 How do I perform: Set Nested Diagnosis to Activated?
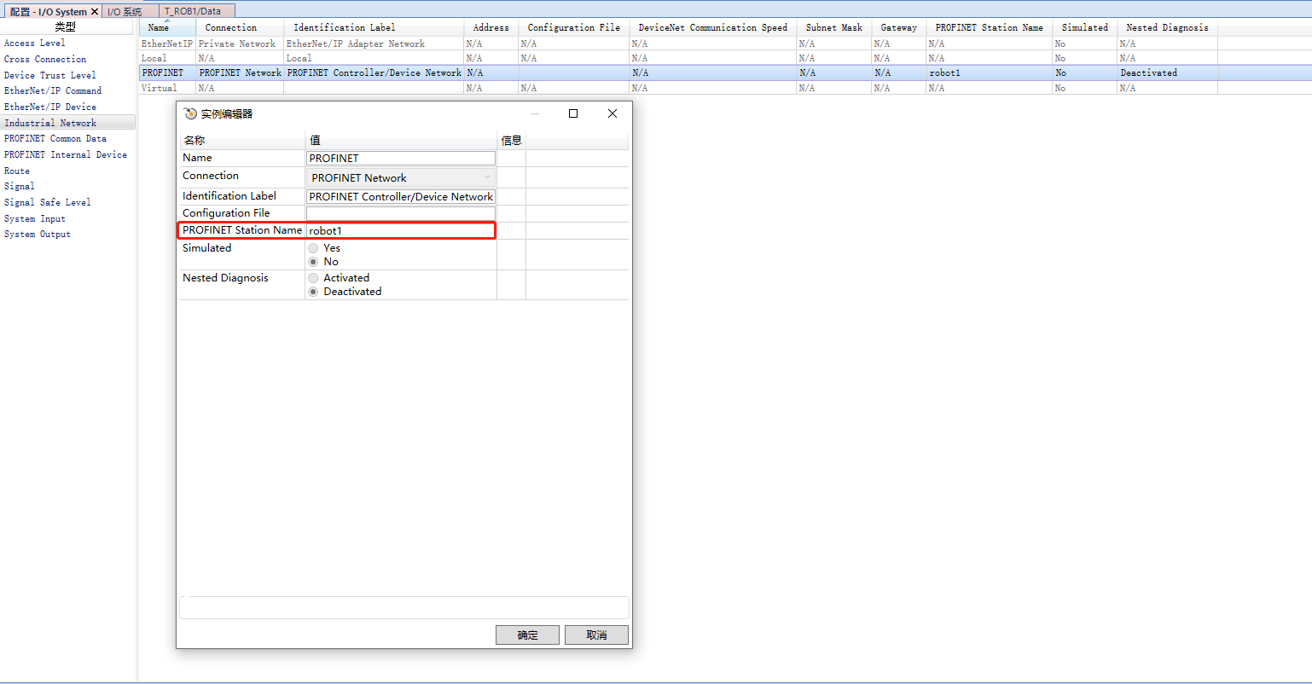click(313, 278)
